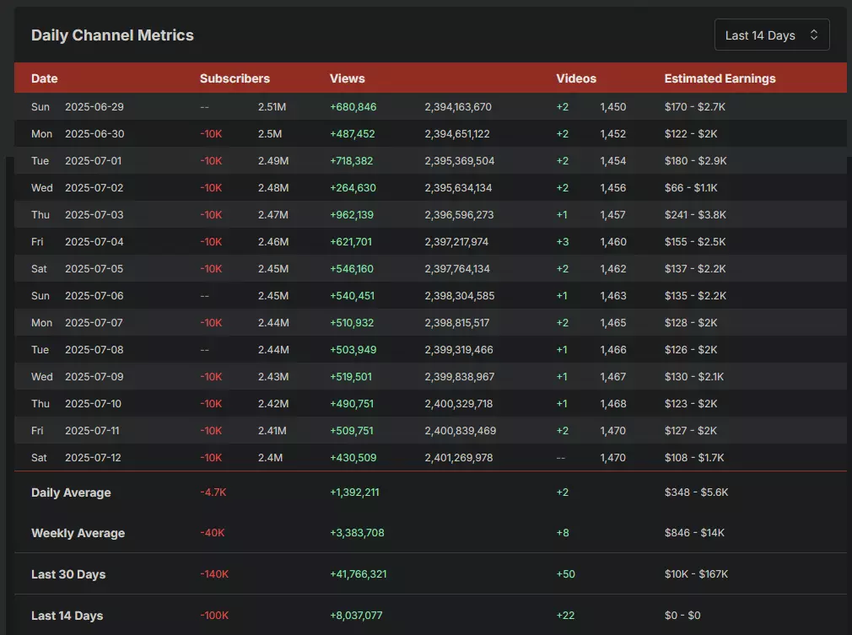Select date 2025-06-29
This screenshot has width=852, height=635.
[x=94, y=106]
